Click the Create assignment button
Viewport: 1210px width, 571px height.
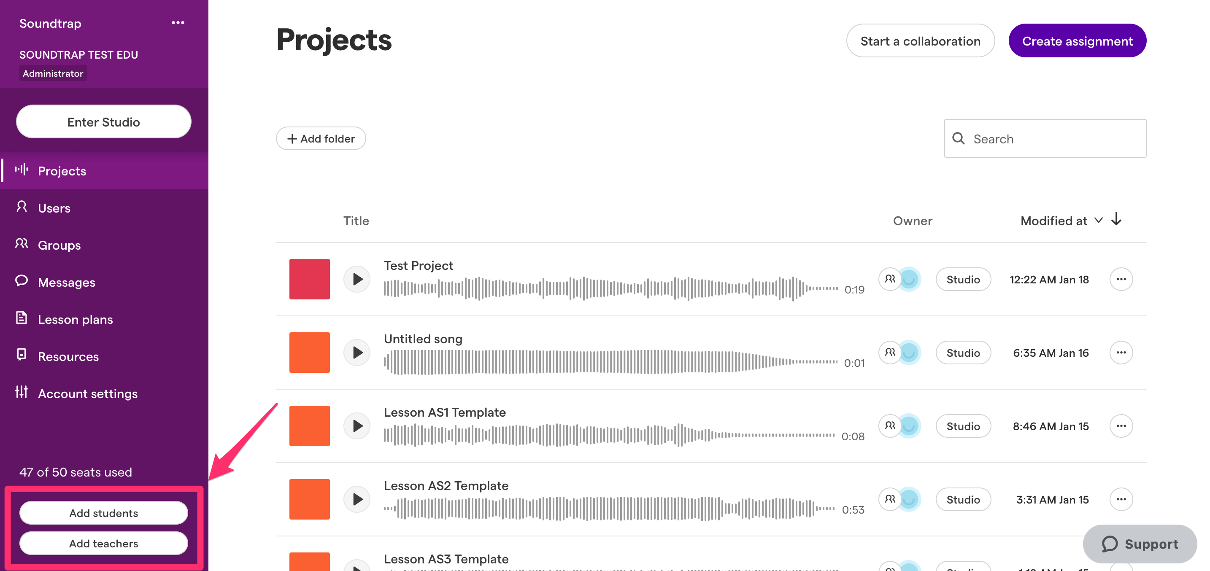(x=1077, y=40)
